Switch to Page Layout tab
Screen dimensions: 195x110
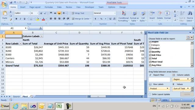35,7
